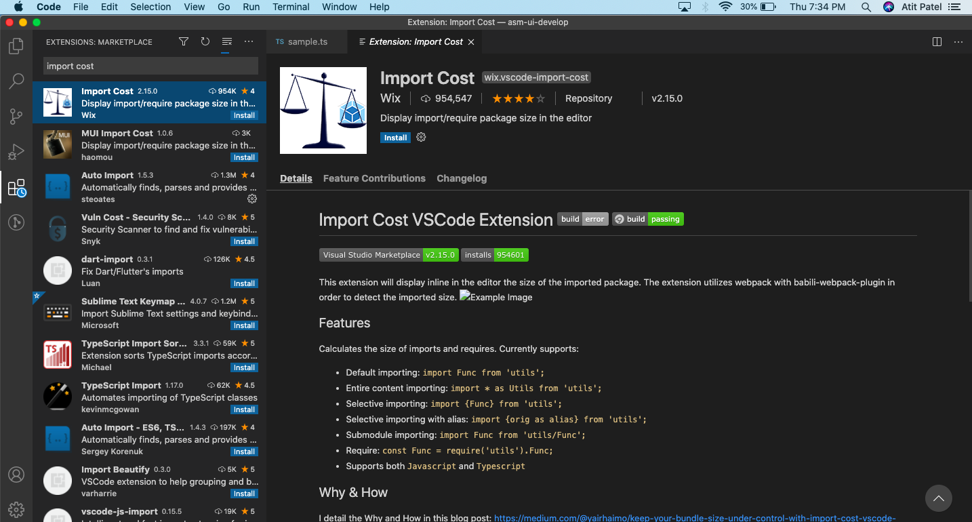Open the Search view in activity bar
972x522 pixels.
[16, 81]
